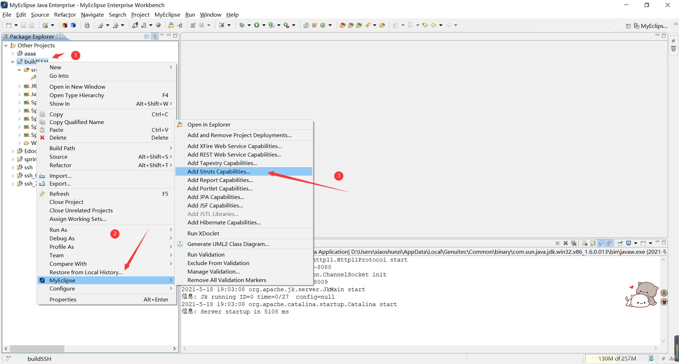Screen dimensions: 679x364
Task: Click the Open MyEclipse Web Browser globe icon
Action: [x=158, y=25]
